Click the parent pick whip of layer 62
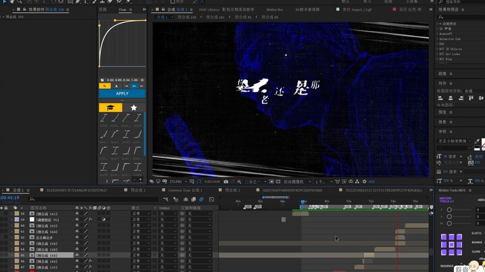 [x=183, y=238]
